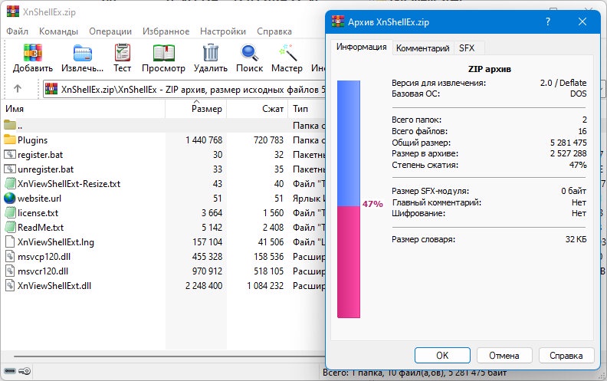607x381 pixels.
Task: Click the compression ratio bar blue portion
Action: (x=349, y=143)
